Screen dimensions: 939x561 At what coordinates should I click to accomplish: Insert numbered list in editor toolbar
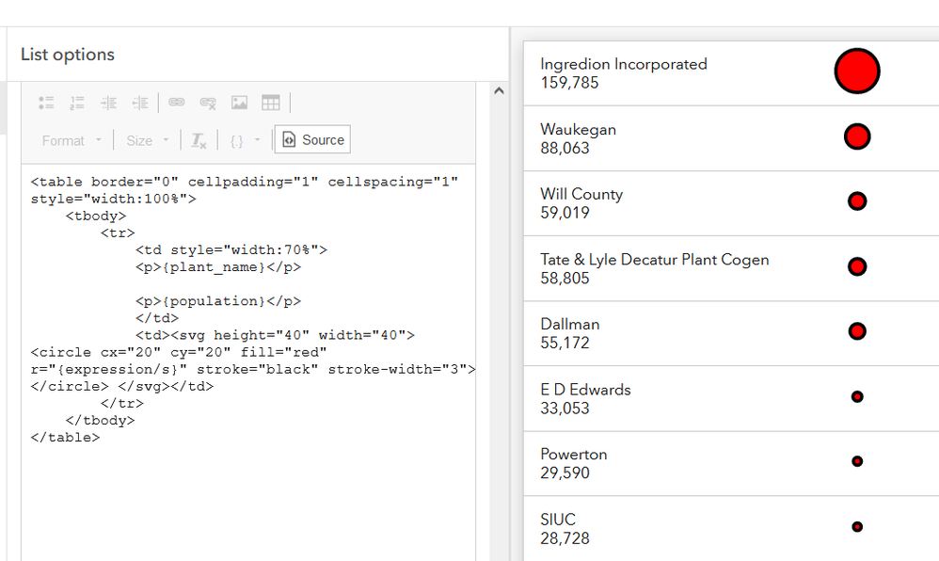(77, 103)
